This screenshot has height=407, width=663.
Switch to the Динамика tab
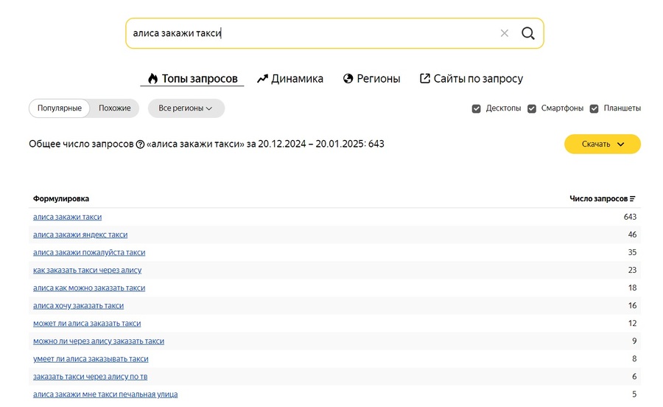coord(290,79)
